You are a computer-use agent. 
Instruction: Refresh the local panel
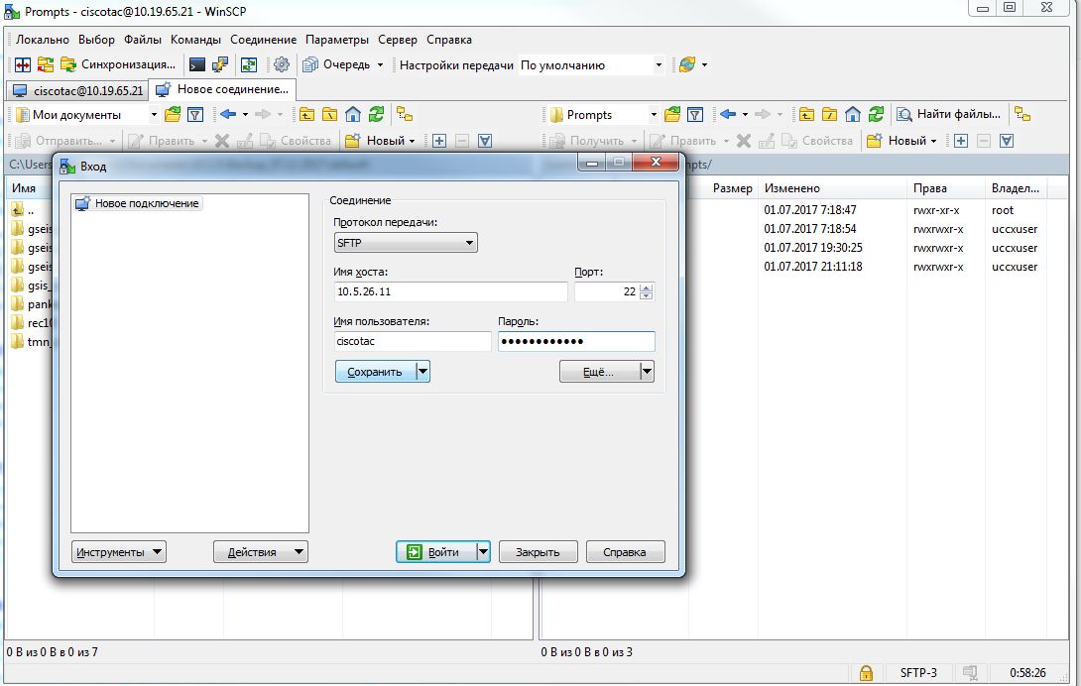[x=376, y=114]
